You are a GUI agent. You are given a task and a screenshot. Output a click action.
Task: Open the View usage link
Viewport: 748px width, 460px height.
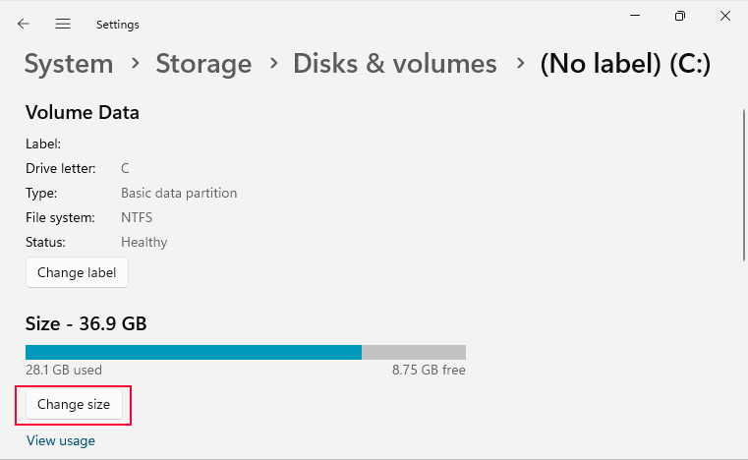coord(61,441)
